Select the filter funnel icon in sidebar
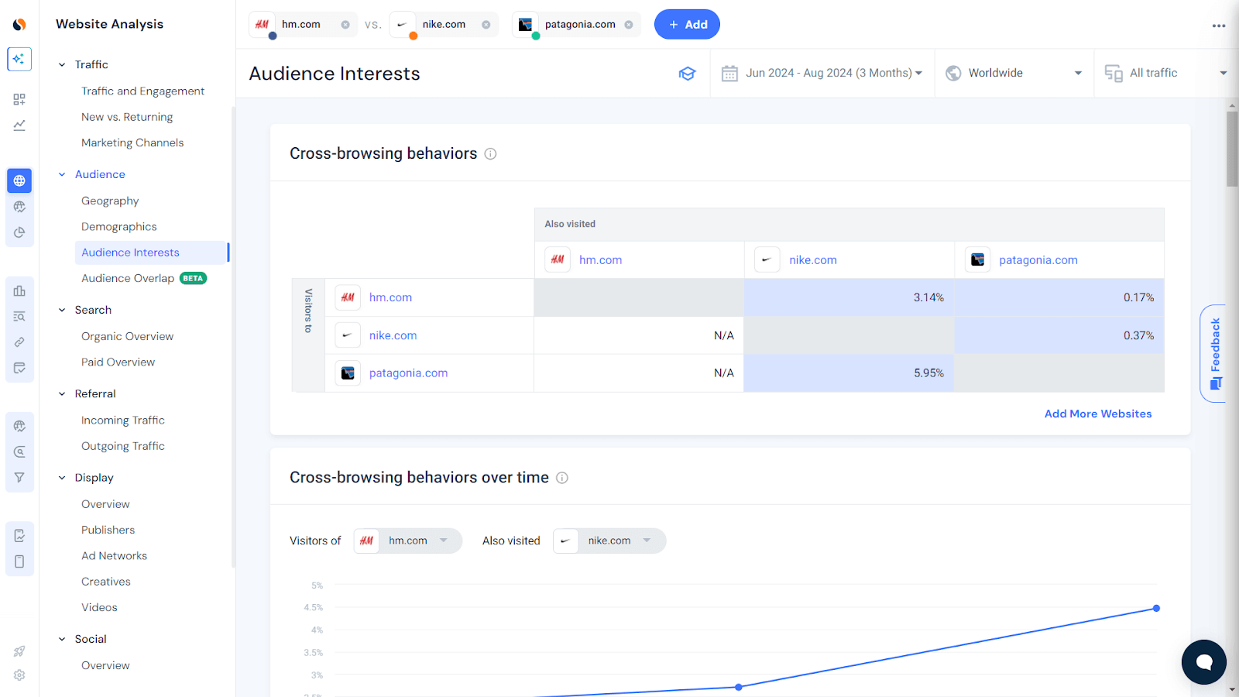 click(x=19, y=477)
